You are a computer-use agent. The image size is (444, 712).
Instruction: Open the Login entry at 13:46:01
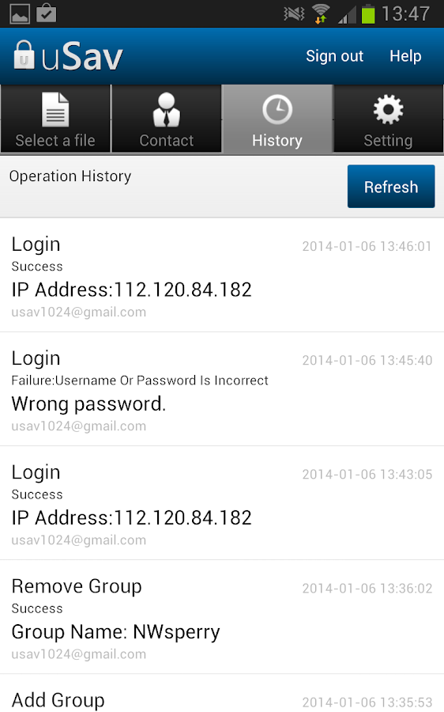[x=222, y=275]
